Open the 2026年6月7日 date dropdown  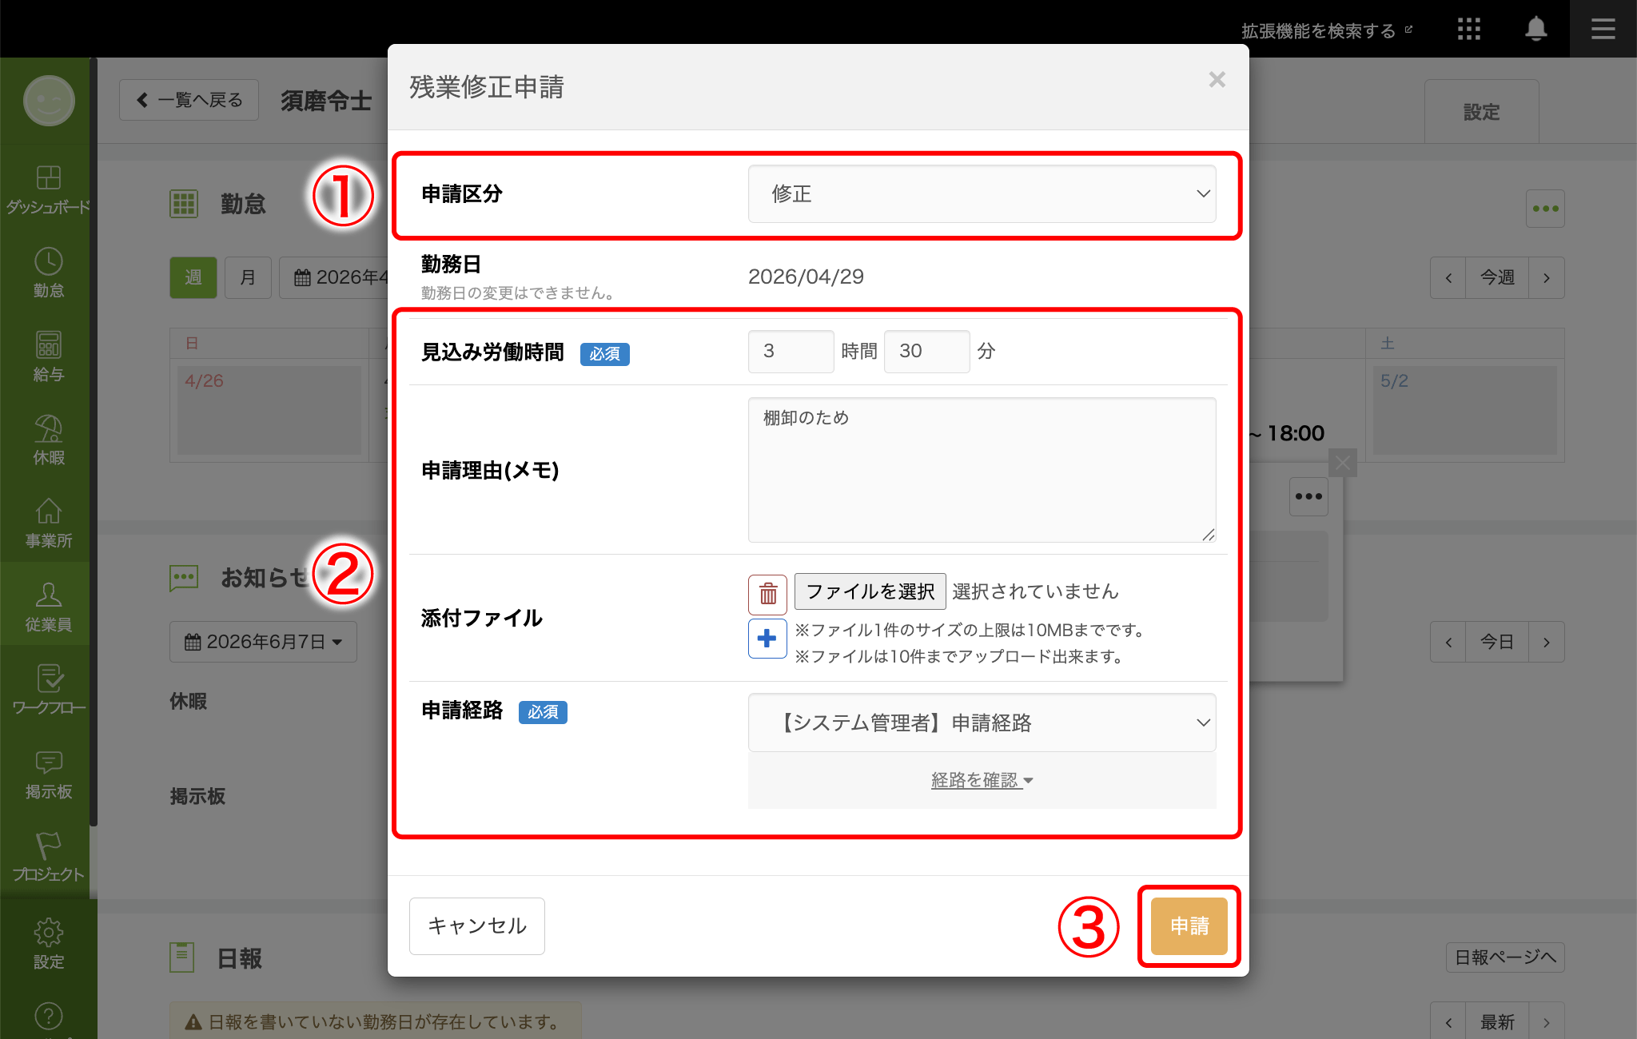263,642
